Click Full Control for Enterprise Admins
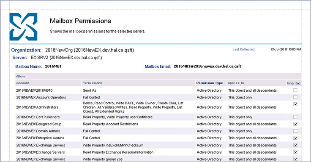 tap(91, 138)
